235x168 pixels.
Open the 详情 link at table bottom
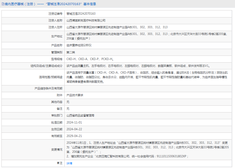[69, 163]
